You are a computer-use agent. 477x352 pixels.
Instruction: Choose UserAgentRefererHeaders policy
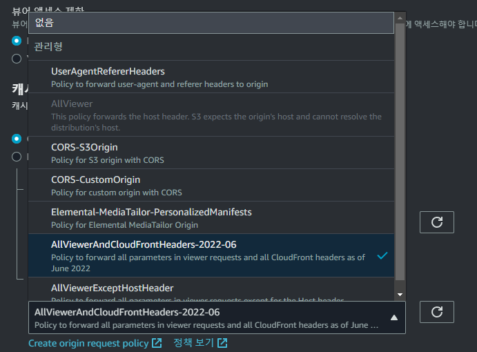click(x=211, y=77)
